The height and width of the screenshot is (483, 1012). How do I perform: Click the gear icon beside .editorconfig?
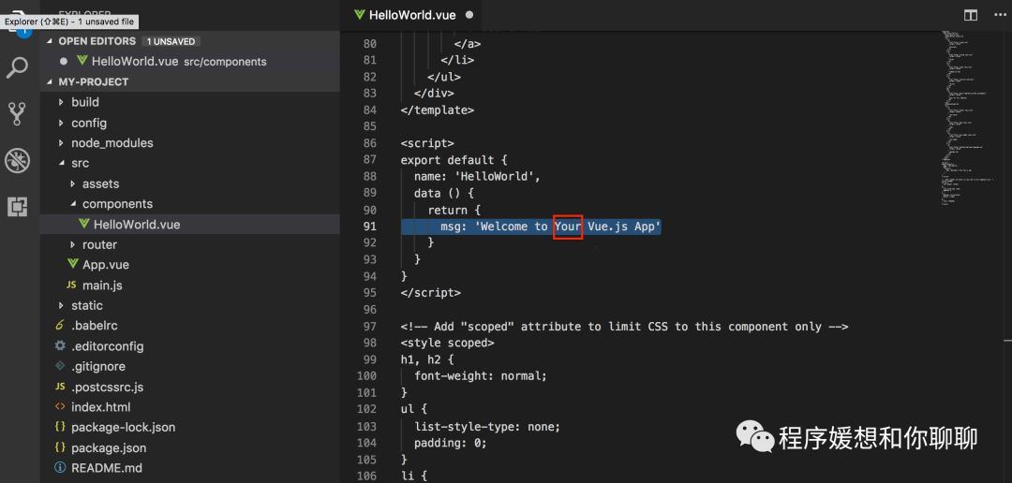pyautogui.click(x=61, y=345)
